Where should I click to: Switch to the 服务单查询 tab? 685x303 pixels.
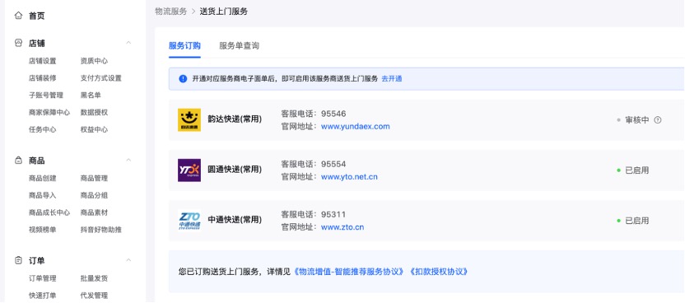(239, 46)
